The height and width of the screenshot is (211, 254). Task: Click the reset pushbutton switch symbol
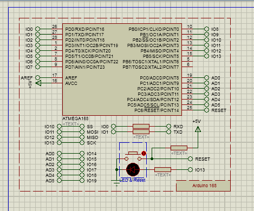coord(133,156)
